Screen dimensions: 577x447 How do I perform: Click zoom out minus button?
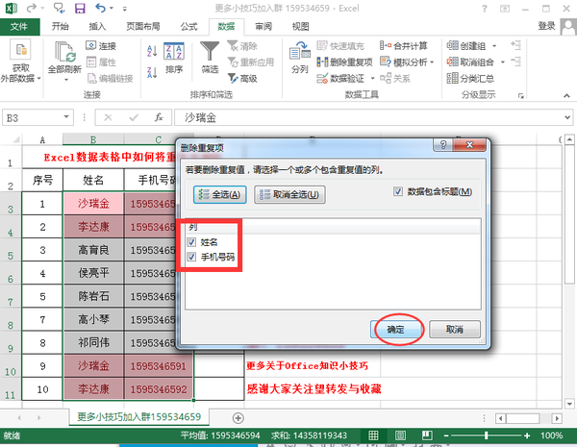click(446, 435)
